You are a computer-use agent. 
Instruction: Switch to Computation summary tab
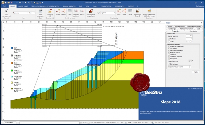194,27
